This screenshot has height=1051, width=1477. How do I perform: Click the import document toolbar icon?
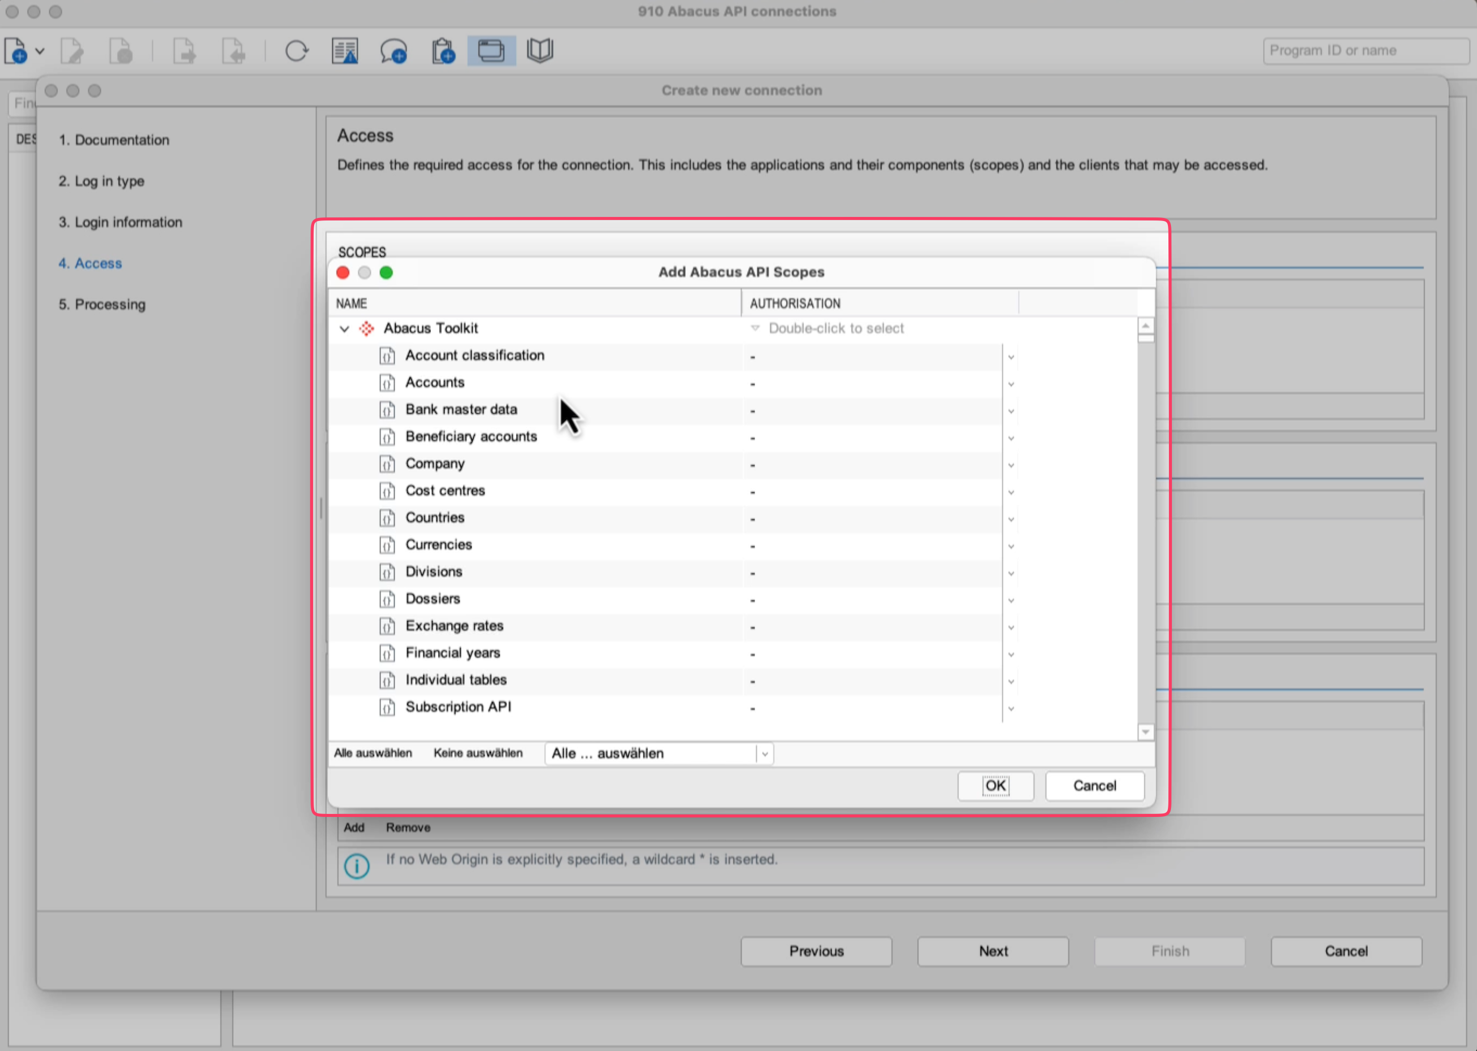[233, 50]
